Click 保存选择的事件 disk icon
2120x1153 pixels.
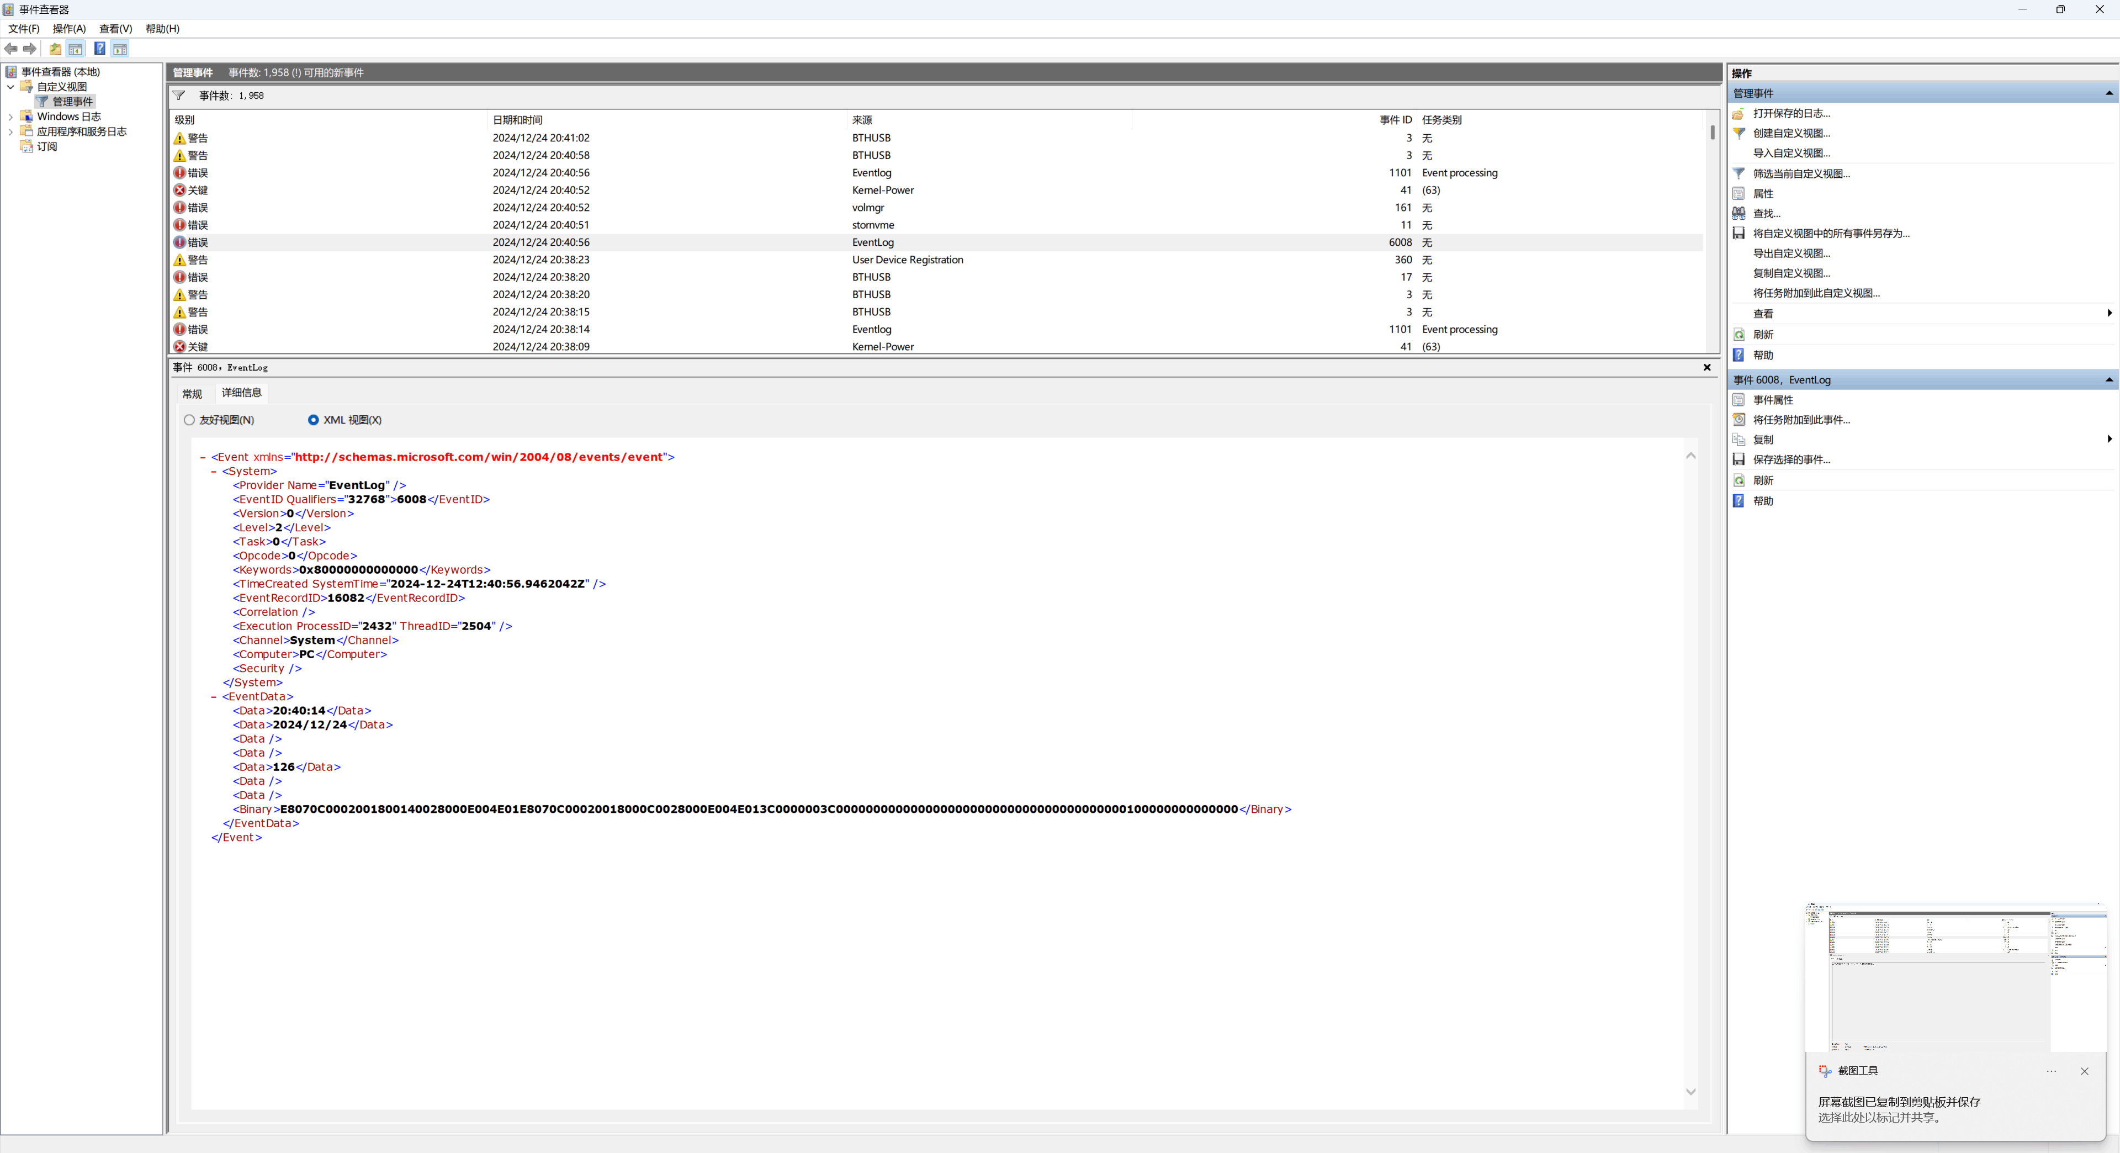[x=1739, y=460]
